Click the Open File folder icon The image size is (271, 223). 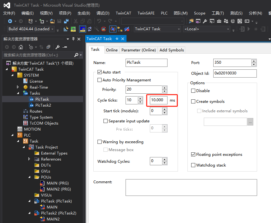pyautogui.click(x=52, y=21)
